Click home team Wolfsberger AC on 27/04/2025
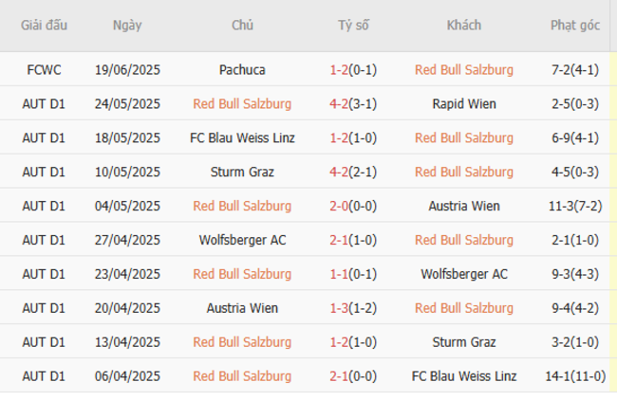The image size is (617, 401). coord(242,240)
